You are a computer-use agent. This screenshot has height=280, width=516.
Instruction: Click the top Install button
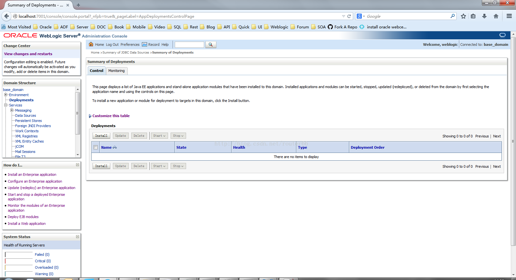coord(101,136)
